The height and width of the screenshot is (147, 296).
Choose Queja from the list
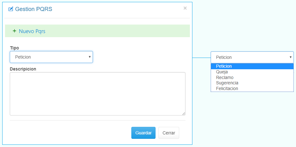222,72
